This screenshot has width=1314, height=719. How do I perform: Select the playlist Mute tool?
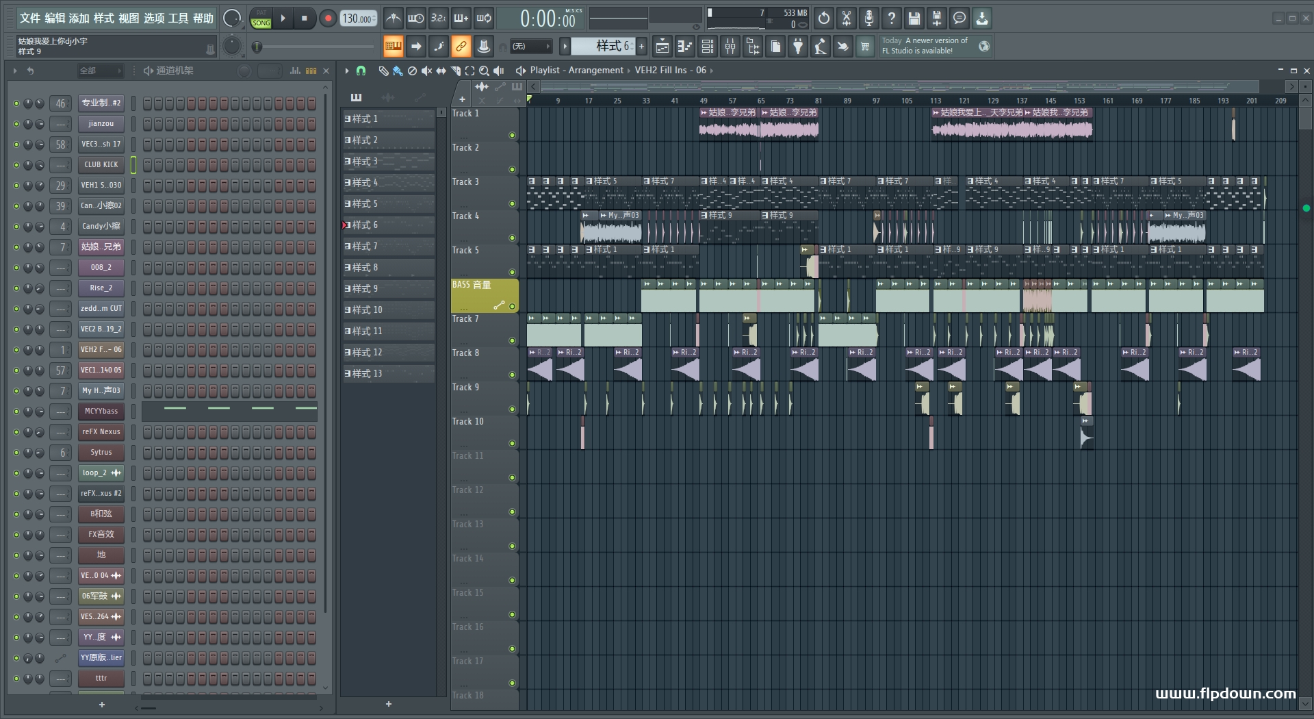(426, 71)
